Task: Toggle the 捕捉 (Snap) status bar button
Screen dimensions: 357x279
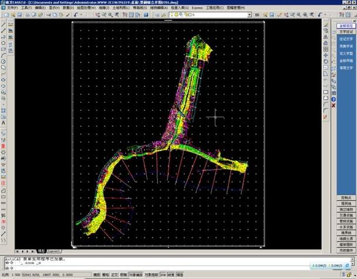Action: (96, 275)
